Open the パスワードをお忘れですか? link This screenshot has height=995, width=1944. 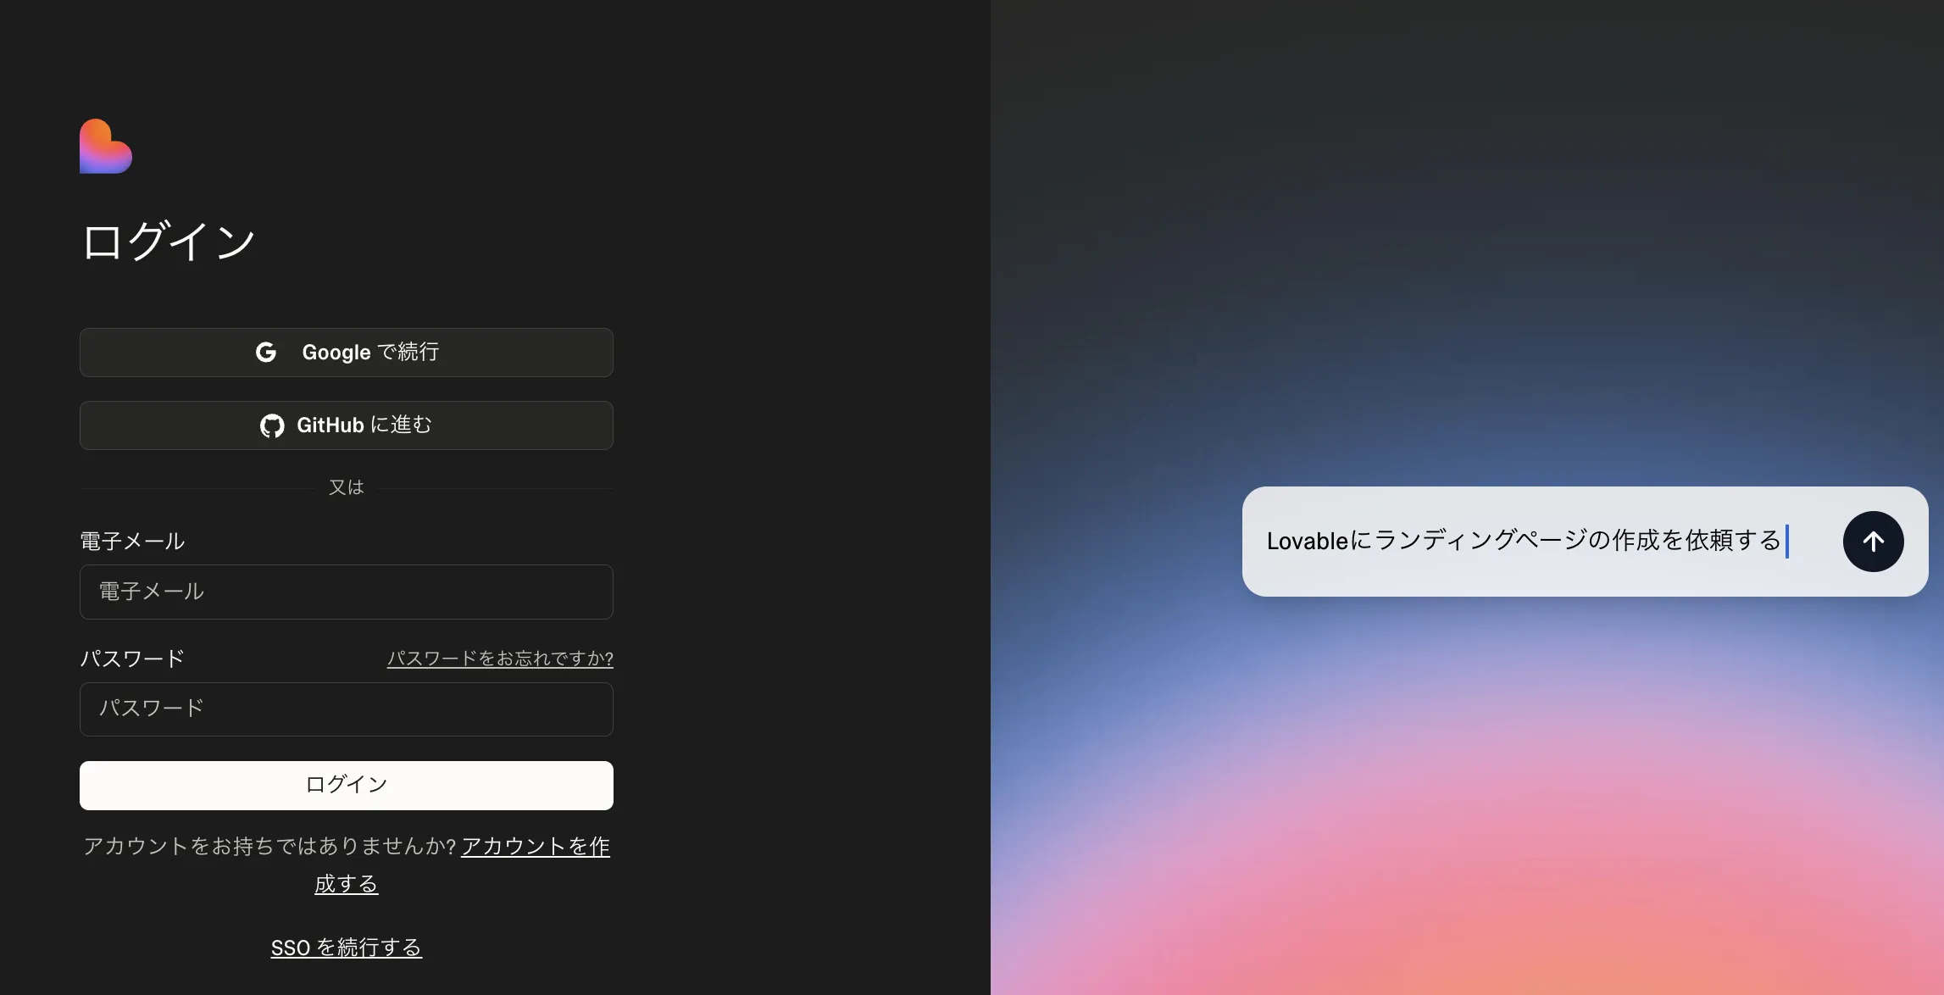point(500,659)
